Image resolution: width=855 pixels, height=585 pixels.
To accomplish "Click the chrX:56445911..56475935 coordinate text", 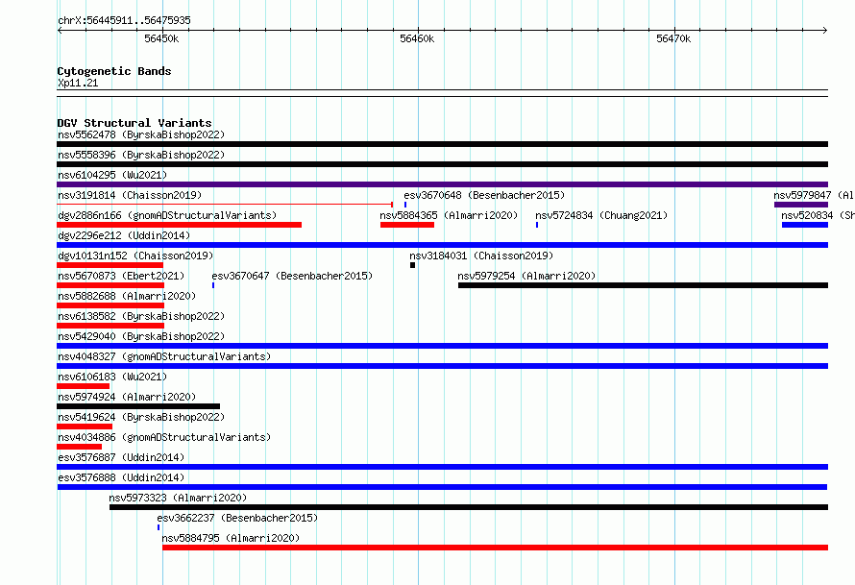I will click(124, 20).
